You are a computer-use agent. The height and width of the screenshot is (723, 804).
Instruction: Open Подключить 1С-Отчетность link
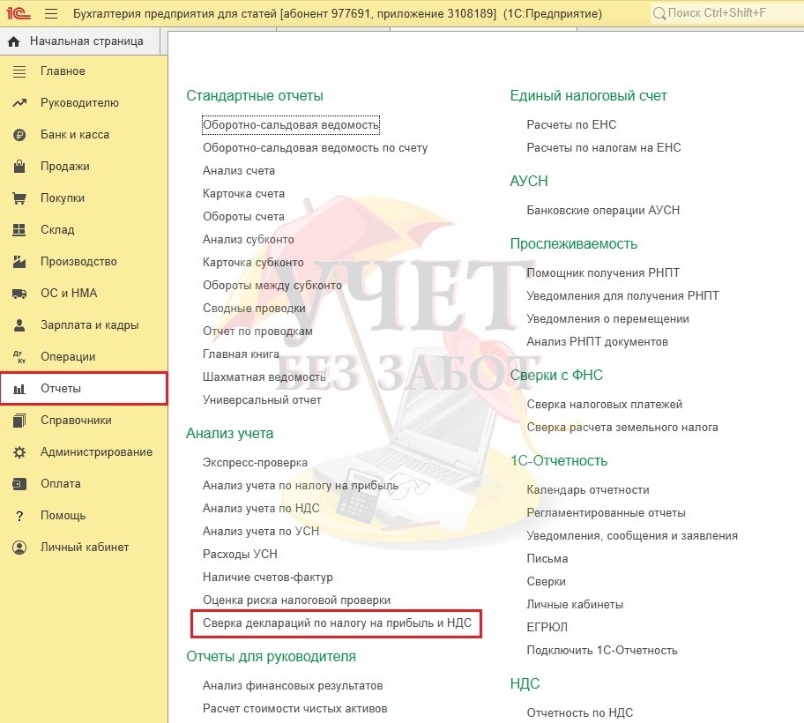[x=602, y=650]
